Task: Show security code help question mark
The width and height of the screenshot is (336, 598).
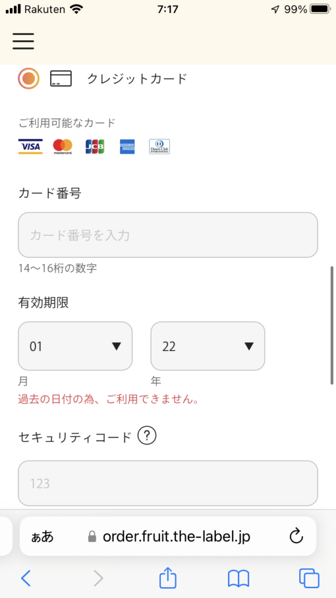Action: (x=147, y=436)
